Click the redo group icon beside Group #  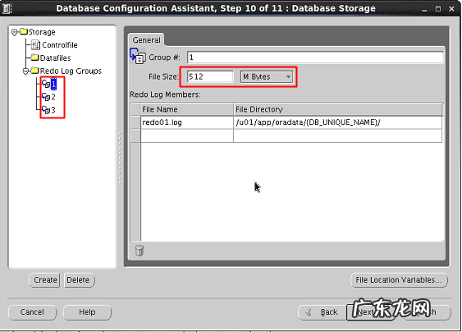pyautogui.click(x=138, y=56)
